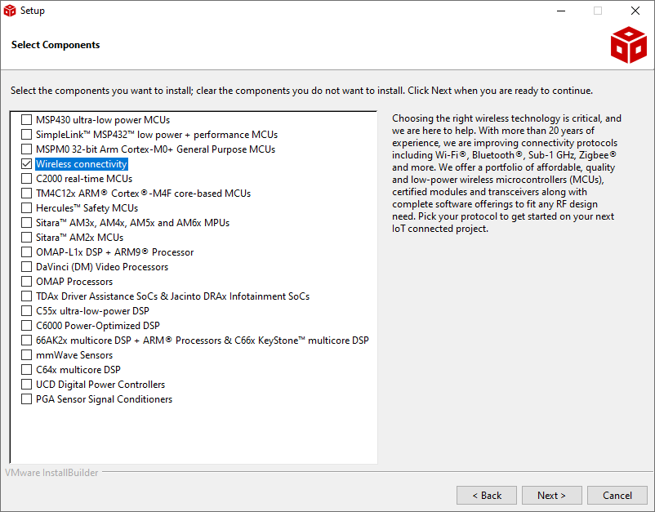This screenshot has width=655, height=512.
Task: Click the red cube Setup icon in title bar
Action: 11,11
